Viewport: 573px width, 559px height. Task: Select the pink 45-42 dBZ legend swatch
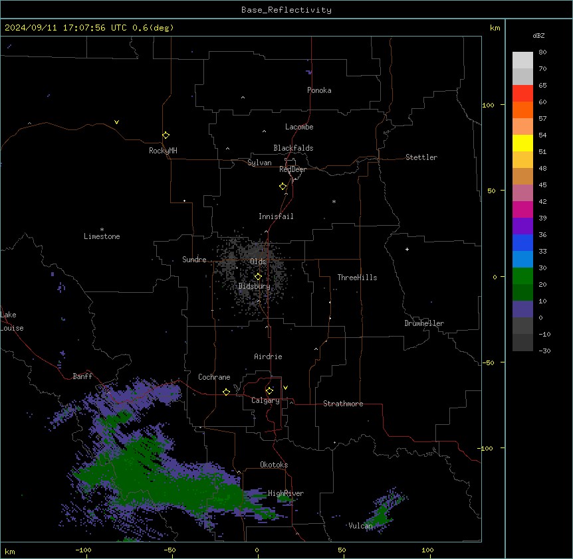coord(522,193)
